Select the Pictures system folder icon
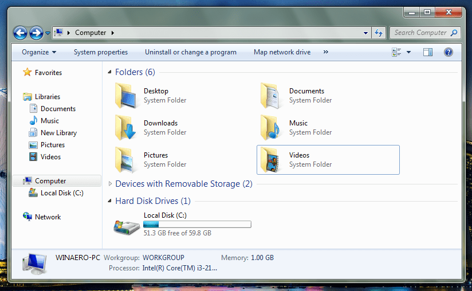Screen dimensions: 472x291 tap(125, 160)
